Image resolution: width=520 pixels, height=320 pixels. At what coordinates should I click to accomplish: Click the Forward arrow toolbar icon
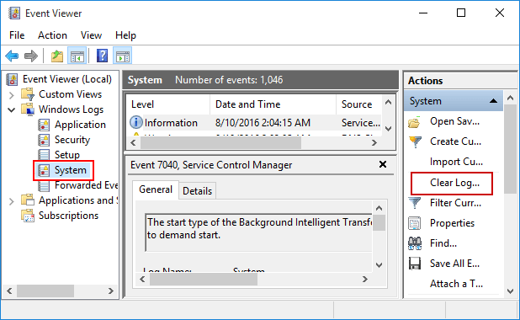pos(31,56)
